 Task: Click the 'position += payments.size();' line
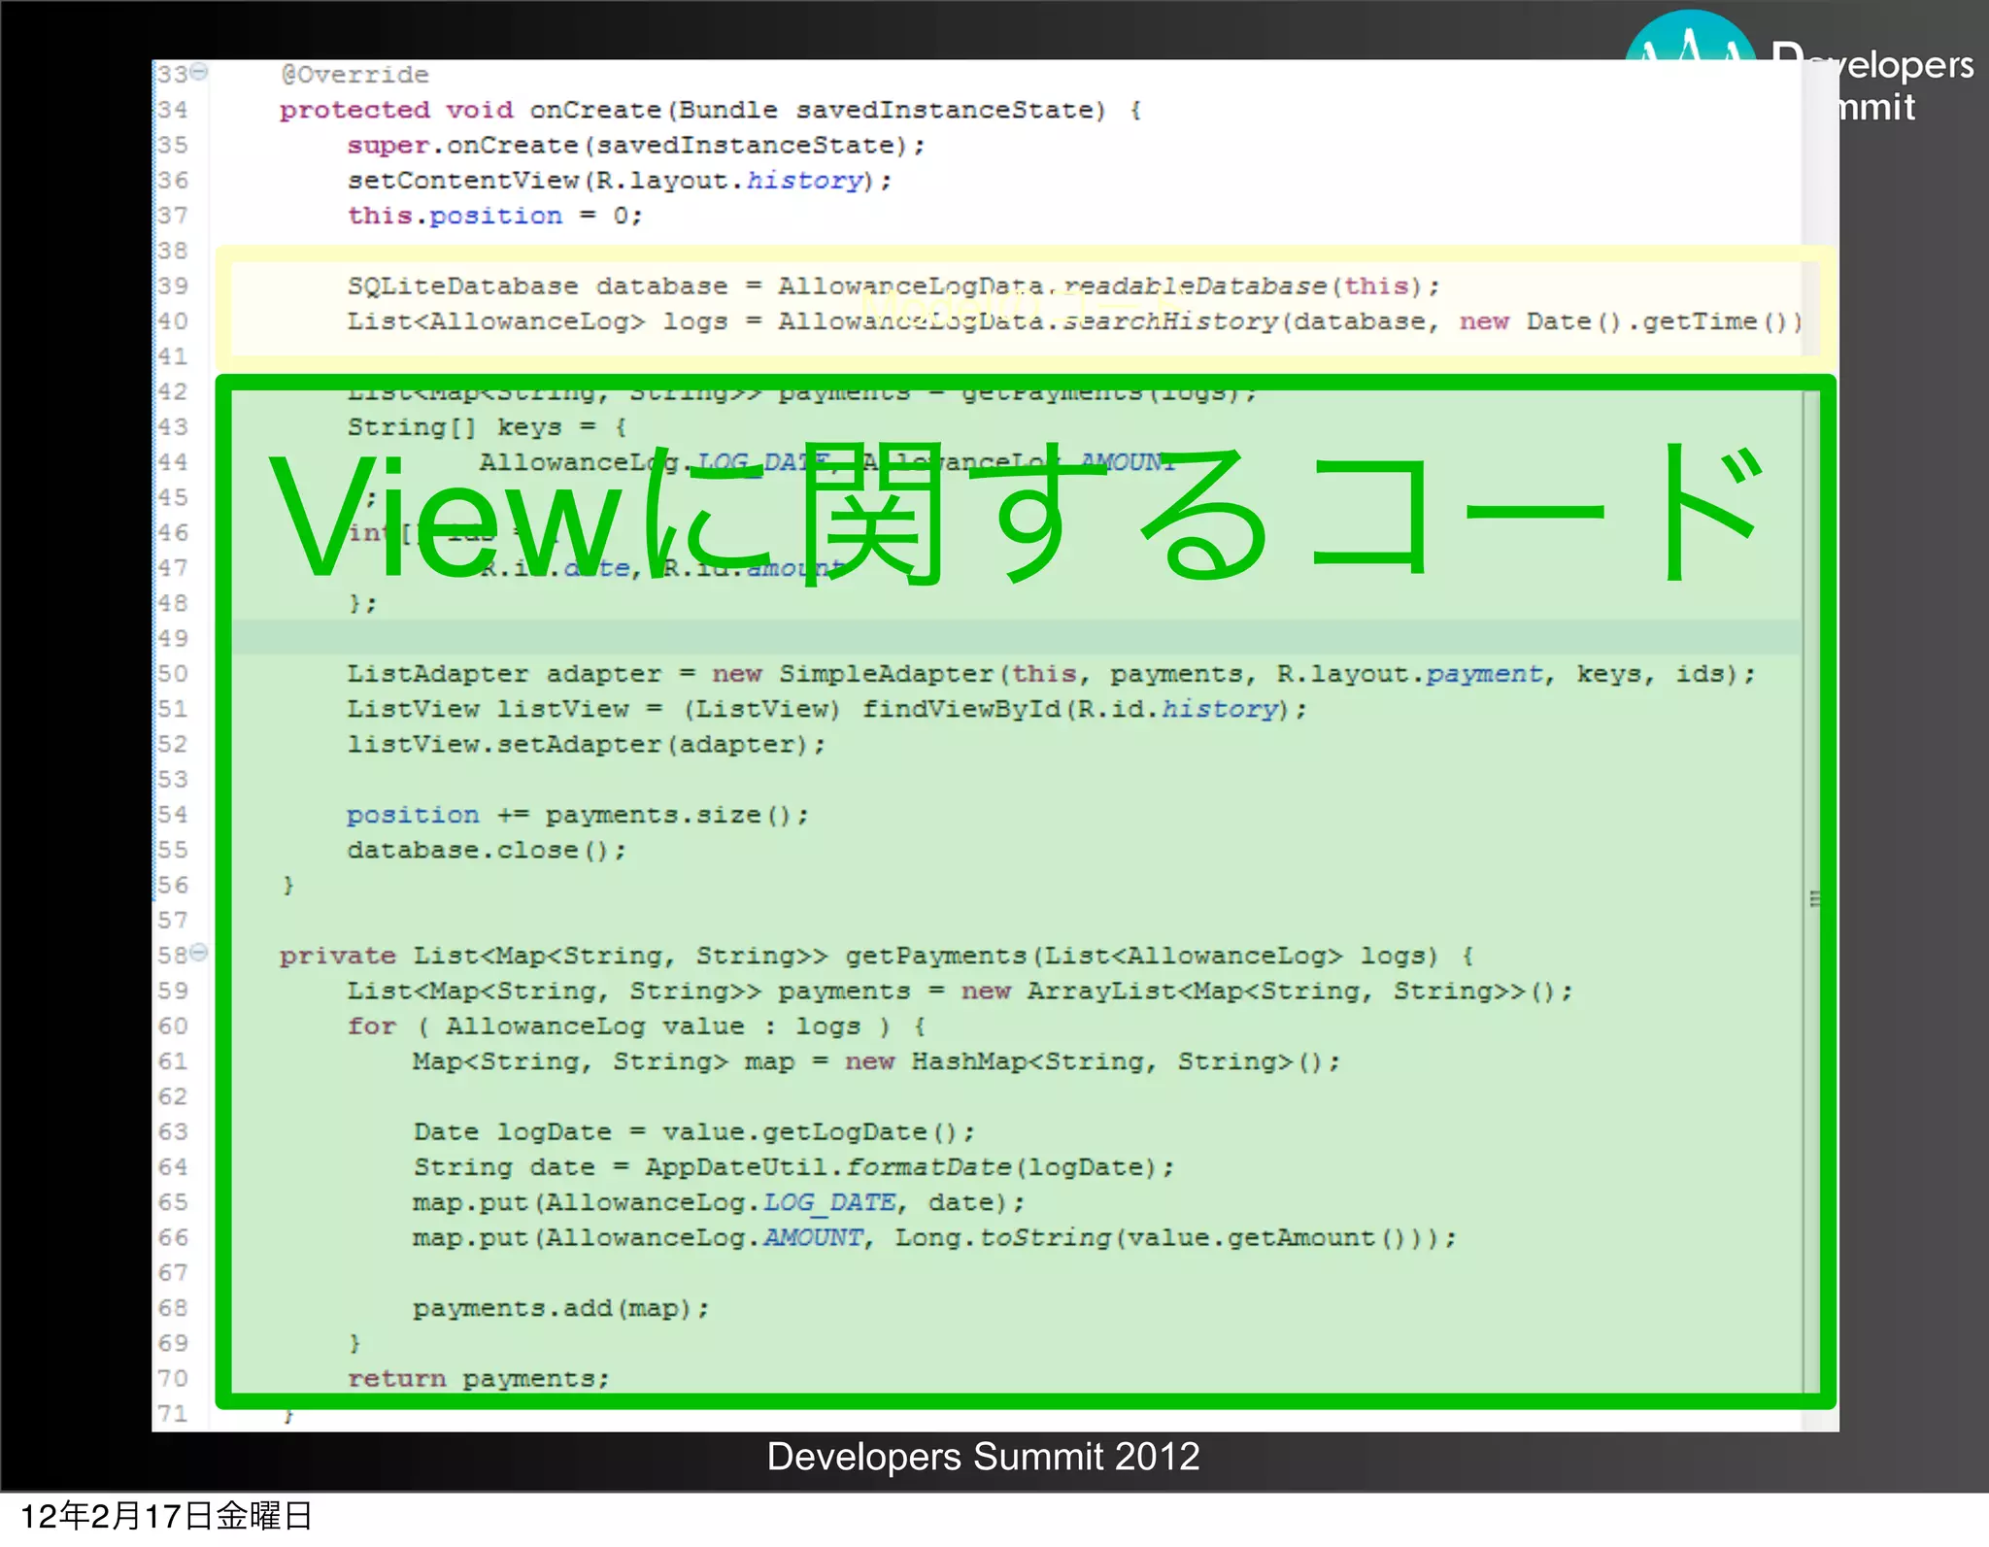point(578,815)
